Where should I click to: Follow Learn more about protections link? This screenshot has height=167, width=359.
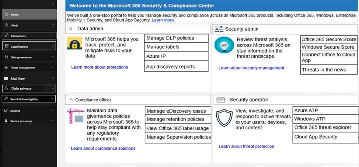tap(100, 67)
